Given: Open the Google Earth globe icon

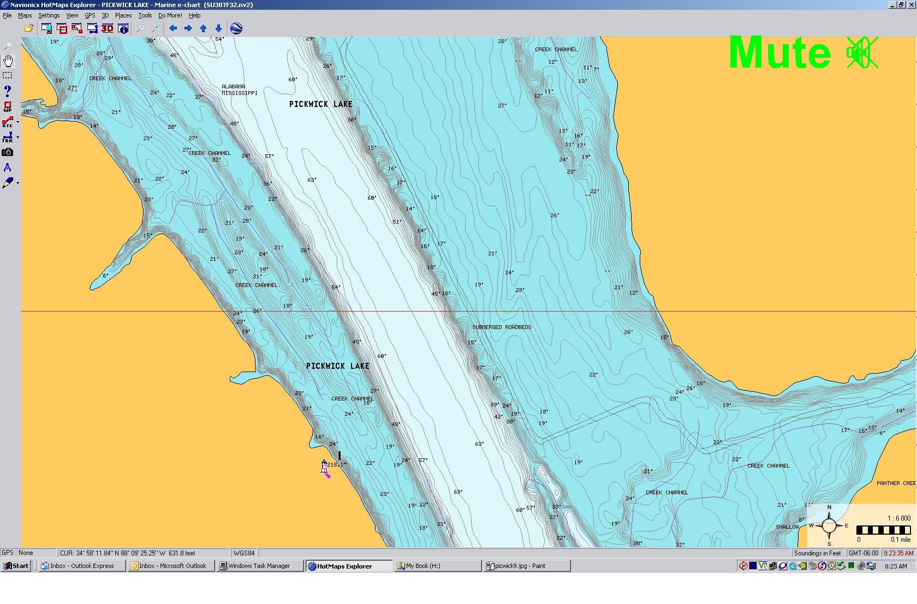Looking at the screenshot, I should (236, 28).
